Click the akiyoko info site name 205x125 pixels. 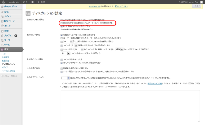coord(14,2)
